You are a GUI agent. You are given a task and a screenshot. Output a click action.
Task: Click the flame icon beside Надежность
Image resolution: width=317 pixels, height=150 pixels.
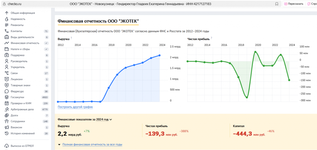pos(7,19)
